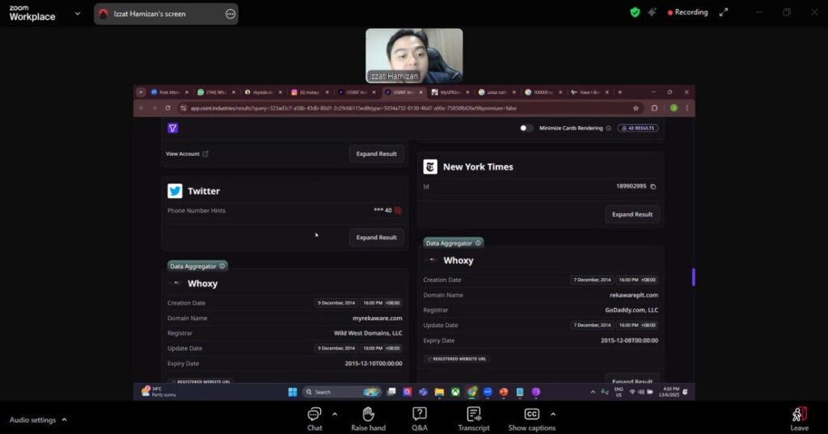Screen dimensions: 828x434
Task: Click registrar Wild West Domains, LLC
Action: [368, 333]
